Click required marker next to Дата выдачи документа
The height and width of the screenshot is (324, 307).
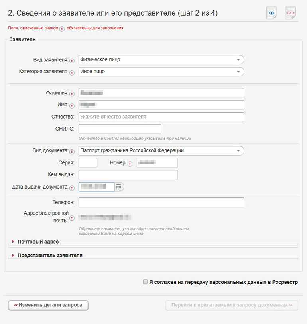(72, 188)
